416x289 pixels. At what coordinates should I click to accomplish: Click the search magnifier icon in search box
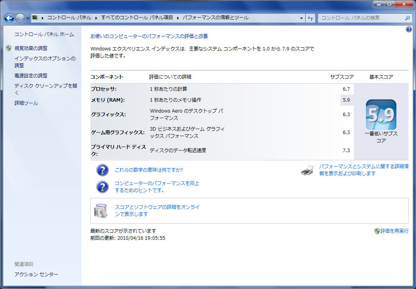(x=407, y=18)
